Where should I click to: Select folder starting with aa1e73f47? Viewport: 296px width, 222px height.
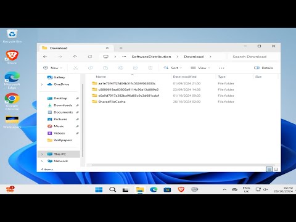(x=127, y=83)
